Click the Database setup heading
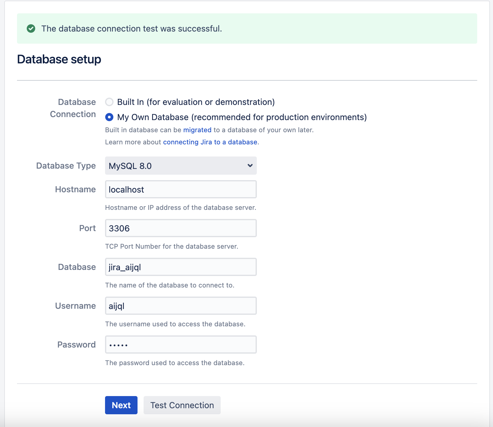The width and height of the screenshot is (493, 427). pyautogui.click(x=59, y=59)
